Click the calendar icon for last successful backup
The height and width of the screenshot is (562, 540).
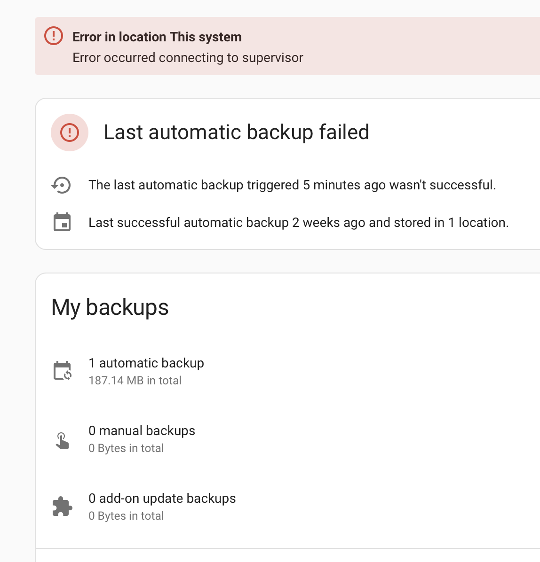(62, 222)
